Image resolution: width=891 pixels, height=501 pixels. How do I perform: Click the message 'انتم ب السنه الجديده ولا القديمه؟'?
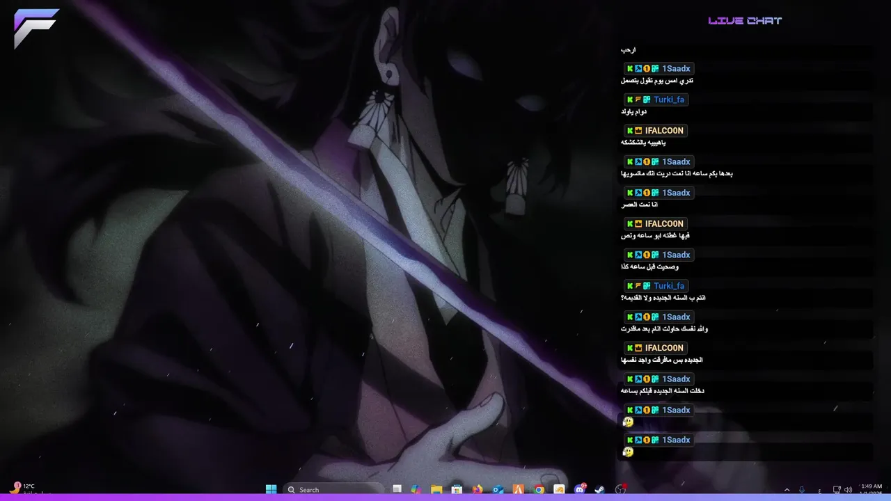point(663,298)
